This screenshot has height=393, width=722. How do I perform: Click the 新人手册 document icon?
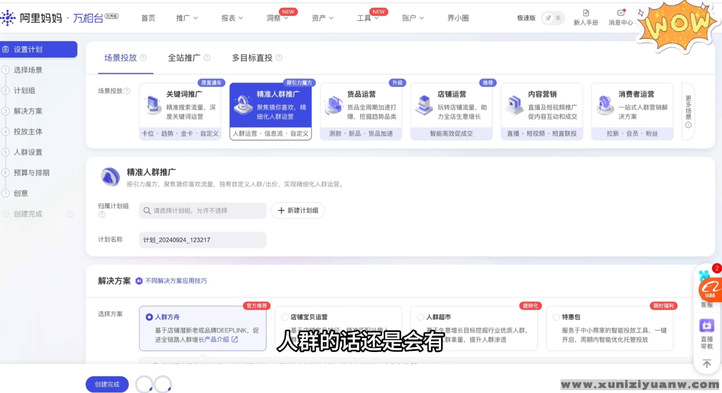click(586, 13)
